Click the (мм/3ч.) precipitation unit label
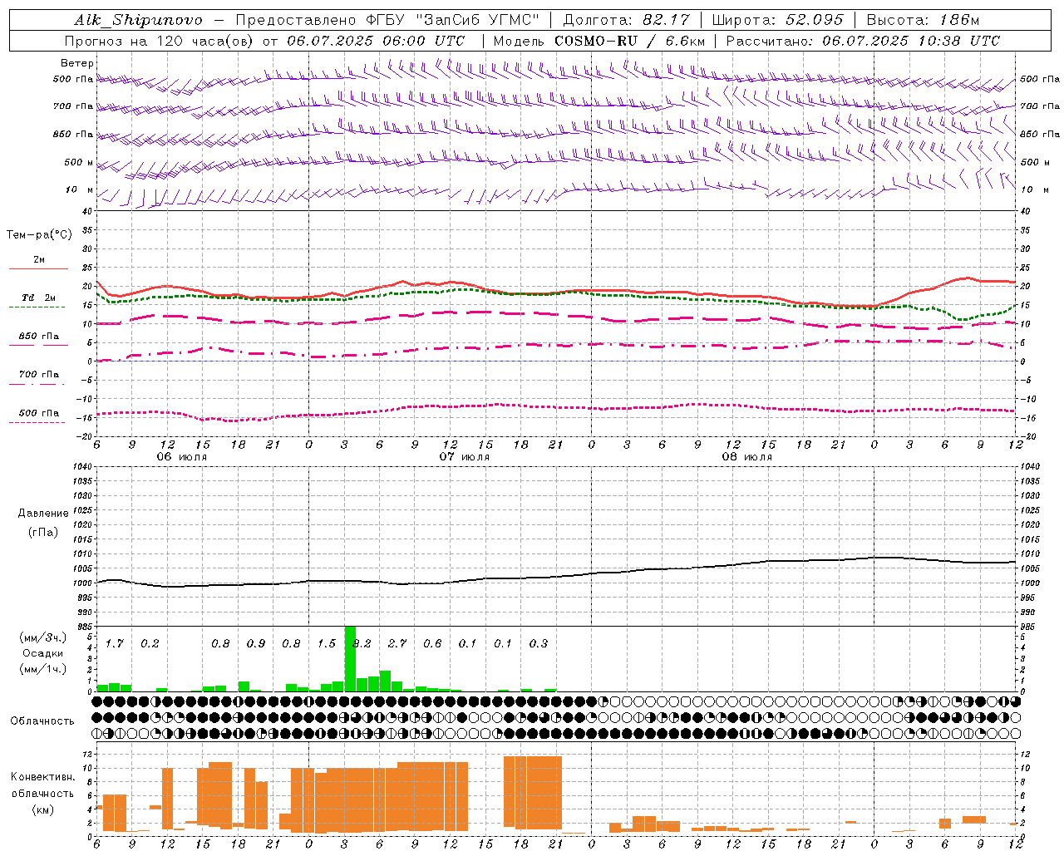The image size is (1064, 851). tap(42, 637)
